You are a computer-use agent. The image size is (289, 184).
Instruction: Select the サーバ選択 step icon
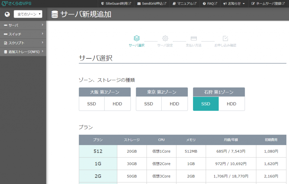(x=137, y=39)
